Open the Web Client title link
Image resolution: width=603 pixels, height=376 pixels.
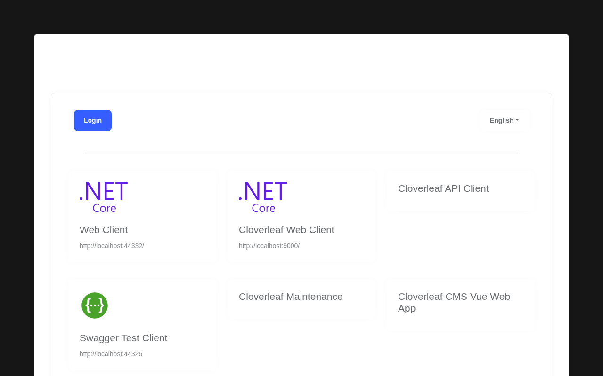pyautogui.click(x=104, y=230)
